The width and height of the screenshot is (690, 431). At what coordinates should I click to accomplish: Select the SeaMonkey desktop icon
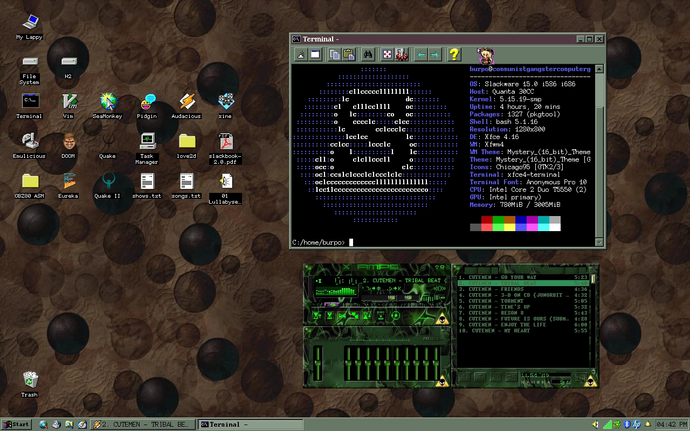[107, 106]
